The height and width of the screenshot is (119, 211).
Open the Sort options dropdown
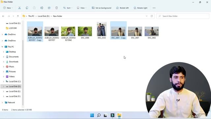(x=68, y=8)
